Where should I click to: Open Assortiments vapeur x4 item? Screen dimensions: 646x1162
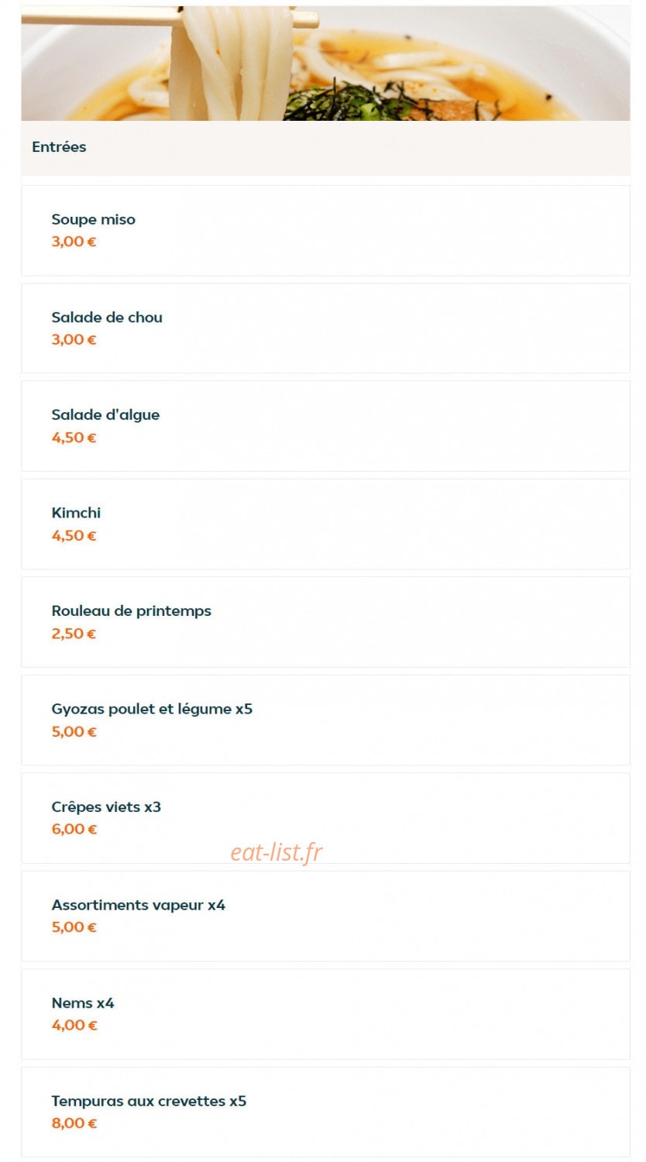click(325, 916)
